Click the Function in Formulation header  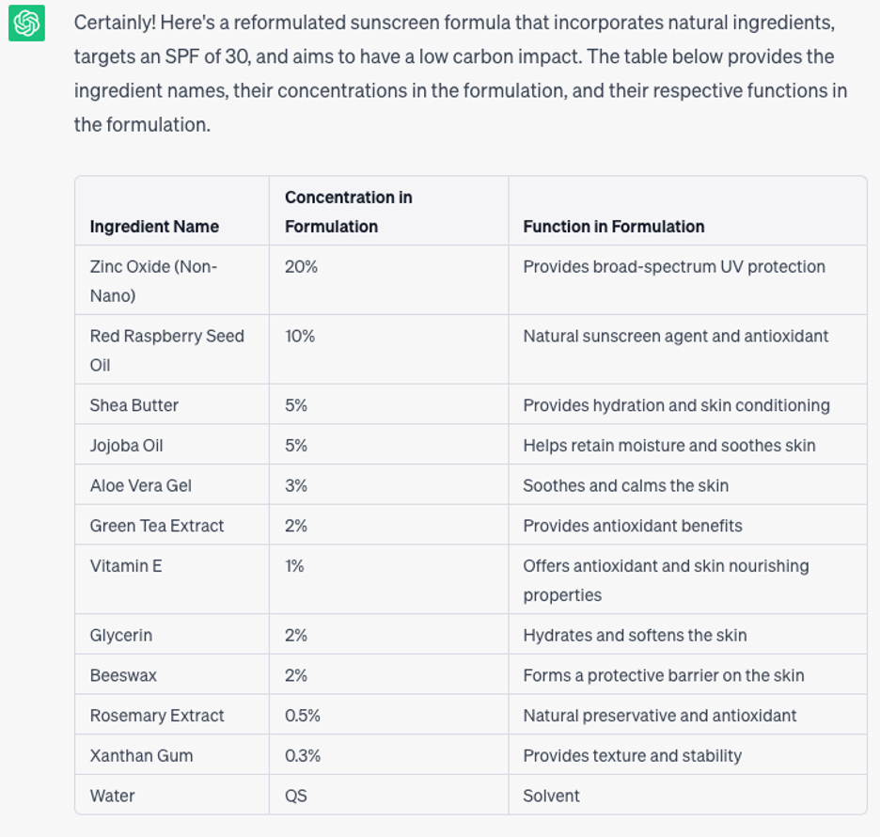coord(613,227)
